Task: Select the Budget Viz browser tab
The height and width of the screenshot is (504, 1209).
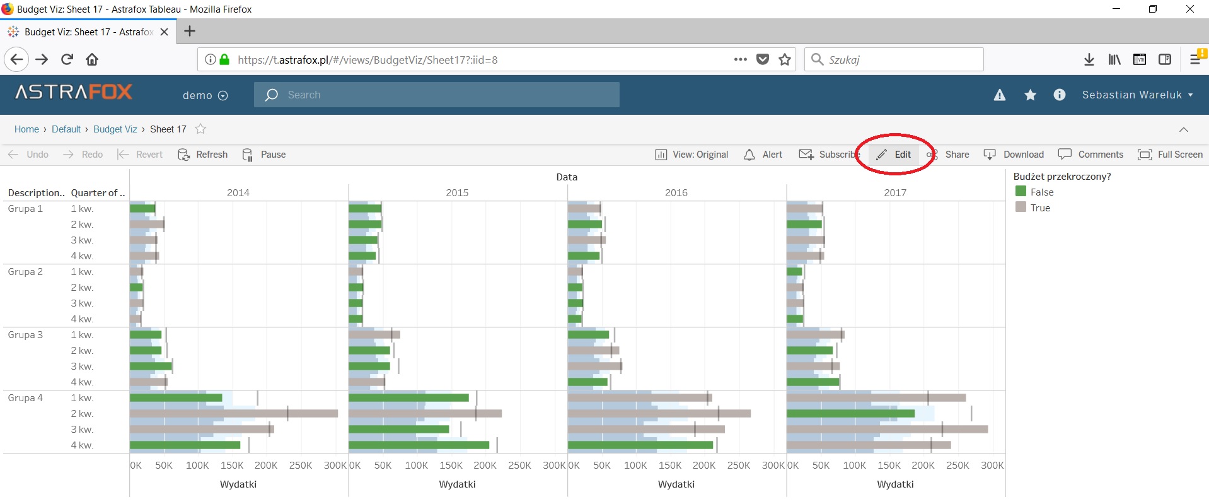Action: click(x=88, y=32)
